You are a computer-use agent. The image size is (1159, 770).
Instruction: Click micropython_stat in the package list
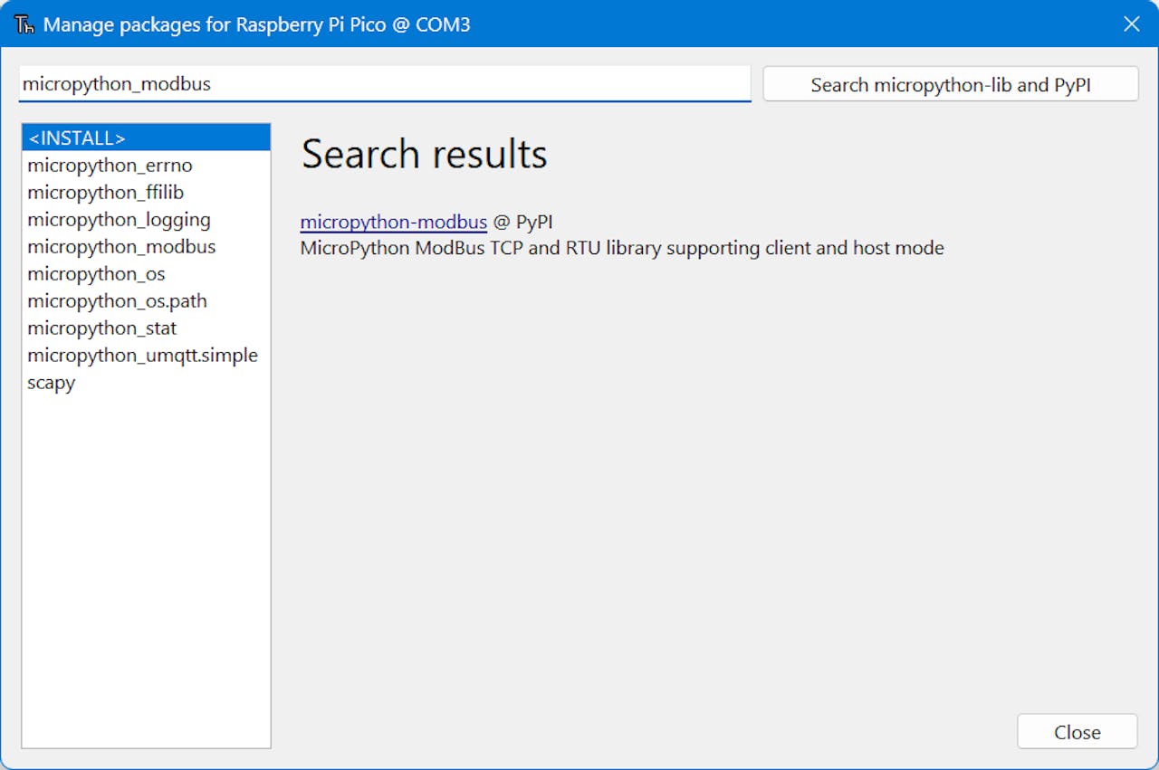101,328
